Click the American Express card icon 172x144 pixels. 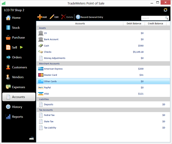pos(41,69)
